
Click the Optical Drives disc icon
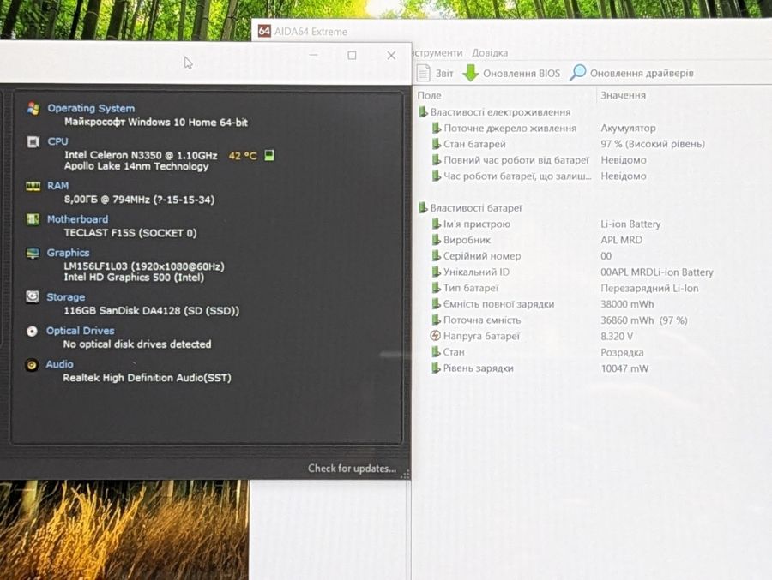(x=32, y=331)
